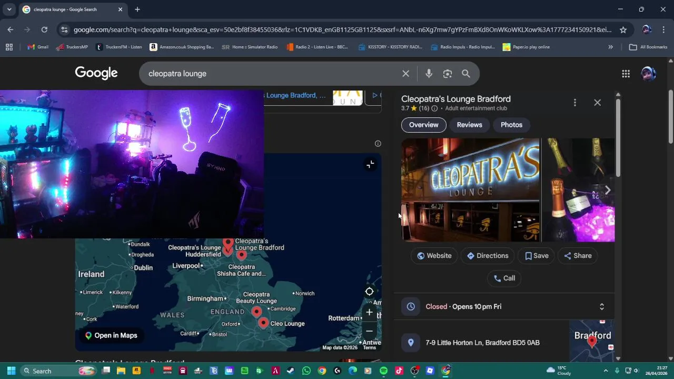Visit the venue Website

tap(434, 256)
